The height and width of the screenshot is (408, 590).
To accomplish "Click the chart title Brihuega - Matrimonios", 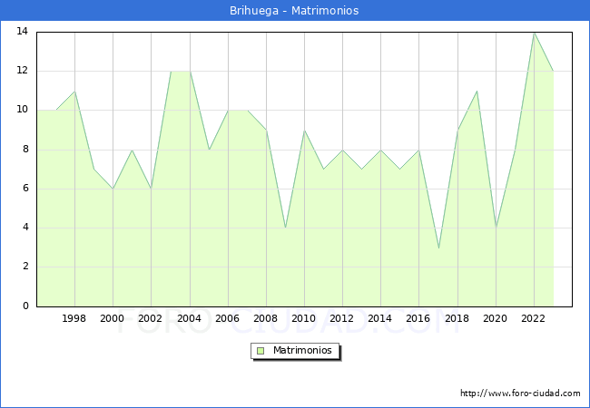I will [294, 11].
